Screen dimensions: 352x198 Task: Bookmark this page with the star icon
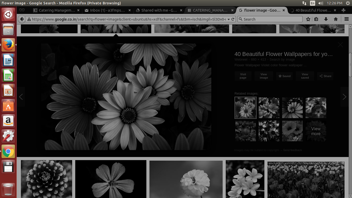tap(308, 19)
